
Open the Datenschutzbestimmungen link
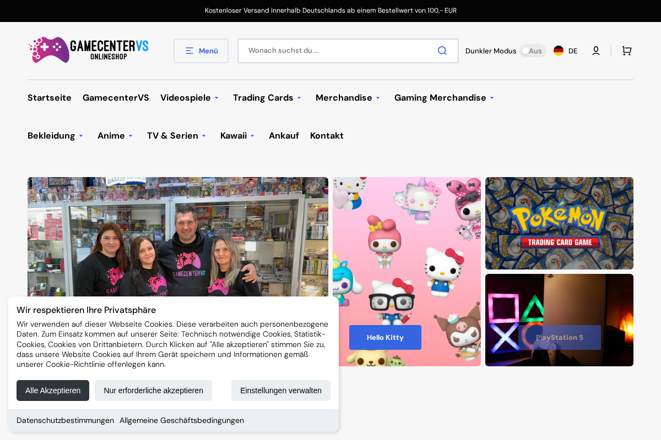click(x=65, y=420)
